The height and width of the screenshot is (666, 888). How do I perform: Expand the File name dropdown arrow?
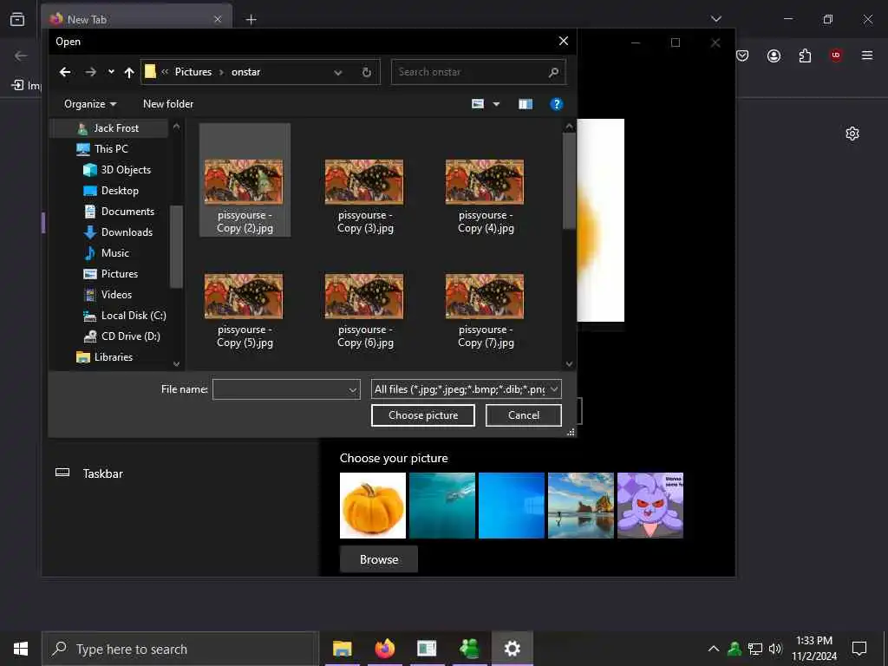pos(353,389)
